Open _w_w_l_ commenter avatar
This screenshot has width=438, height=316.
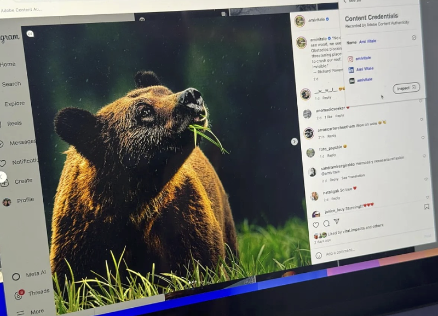306,94
